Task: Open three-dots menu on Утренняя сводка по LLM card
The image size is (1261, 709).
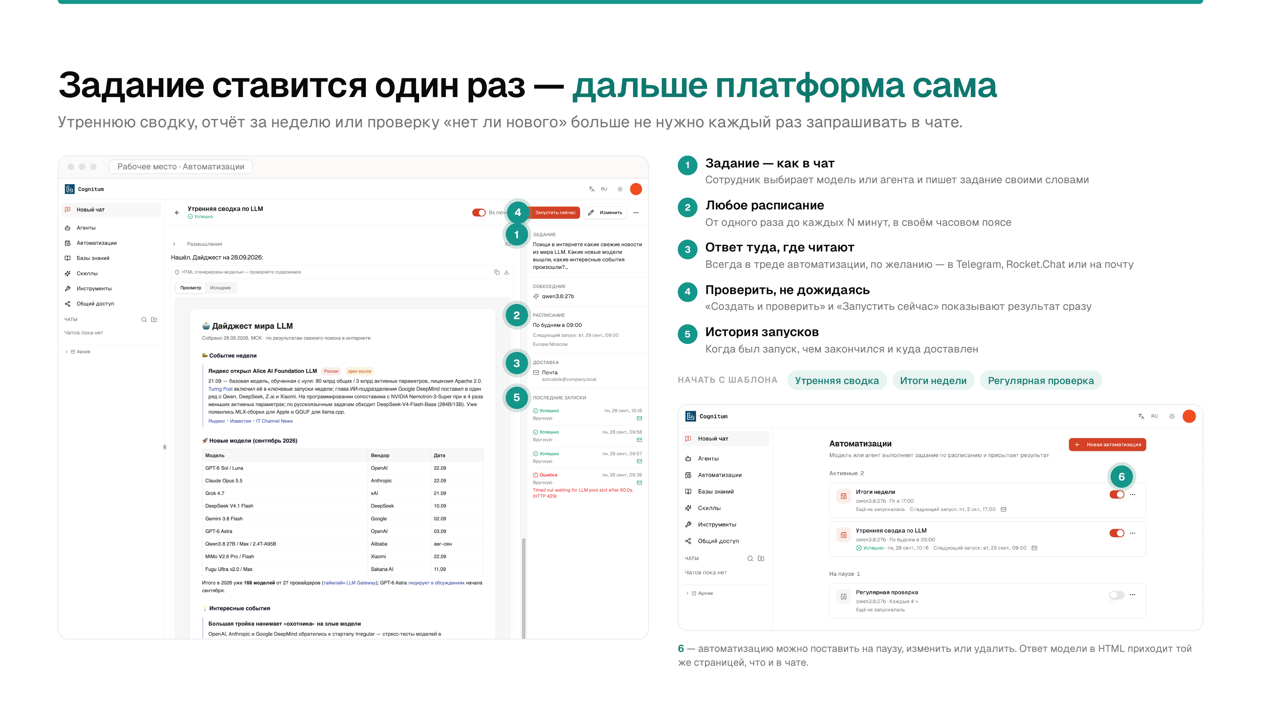Action: (1132, 533)
